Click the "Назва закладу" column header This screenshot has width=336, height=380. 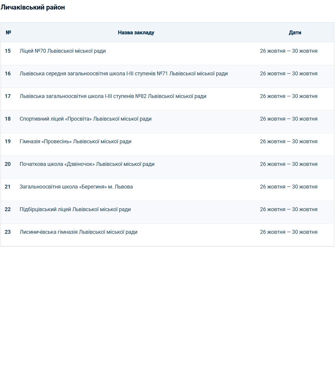[136, 32]
